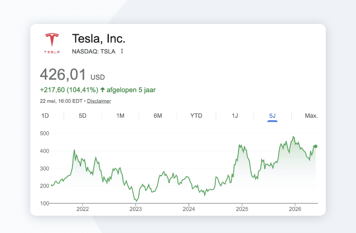Click the green current-price dot on chart

tap(316, 146)
